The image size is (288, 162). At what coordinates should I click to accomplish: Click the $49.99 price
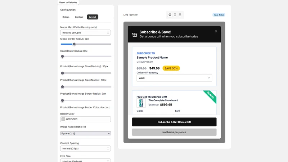coord(154,68)
